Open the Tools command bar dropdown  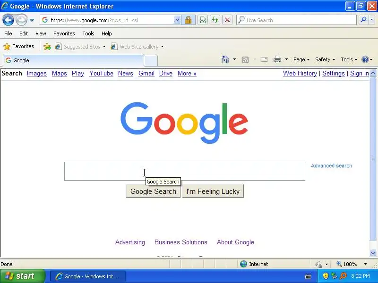tap(349, 59)
